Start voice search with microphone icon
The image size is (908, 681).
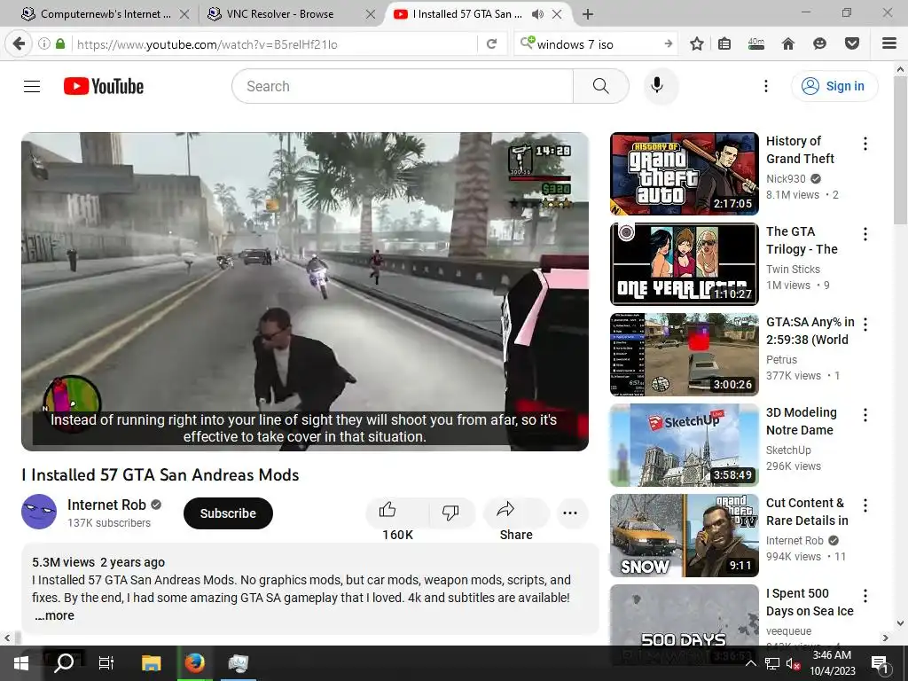tap(657, 86)
